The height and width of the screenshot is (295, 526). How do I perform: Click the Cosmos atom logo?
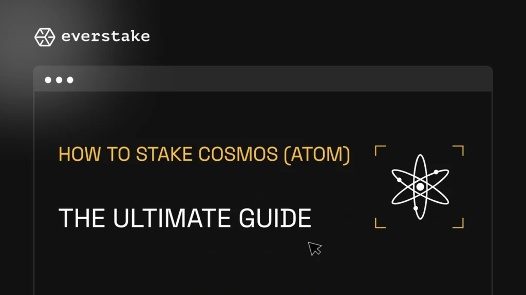[420, 187]
